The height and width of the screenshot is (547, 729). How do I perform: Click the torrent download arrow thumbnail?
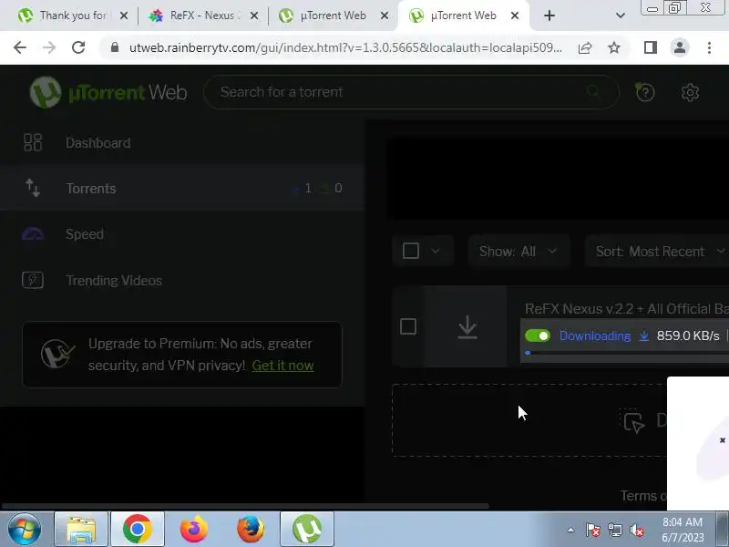click(x=467, y=327)
